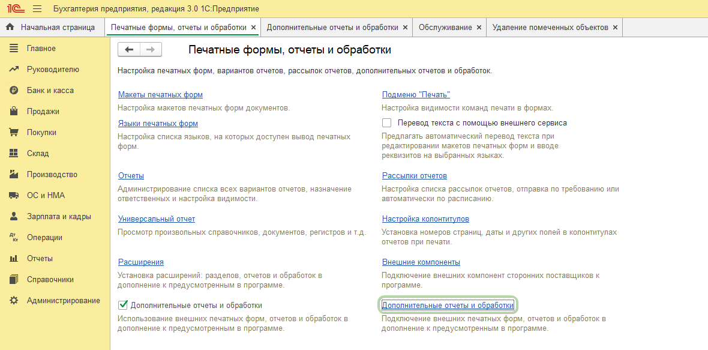This screenshot has width=708, height=350.
Task: Click the Продажи shopping bag icon
Action: tap(14, 112)
